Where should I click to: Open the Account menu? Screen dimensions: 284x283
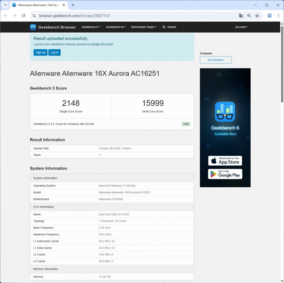pyautogui.click(x=241, y=27)
